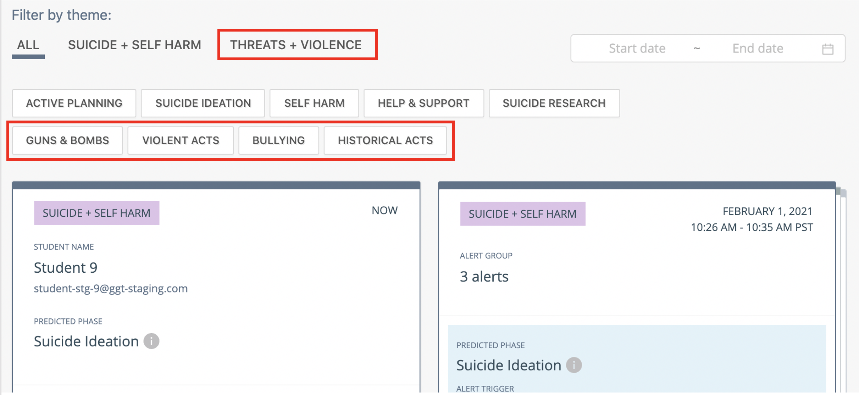
Task: Click the Filter by theme heading
Action: tap(62, 15)
